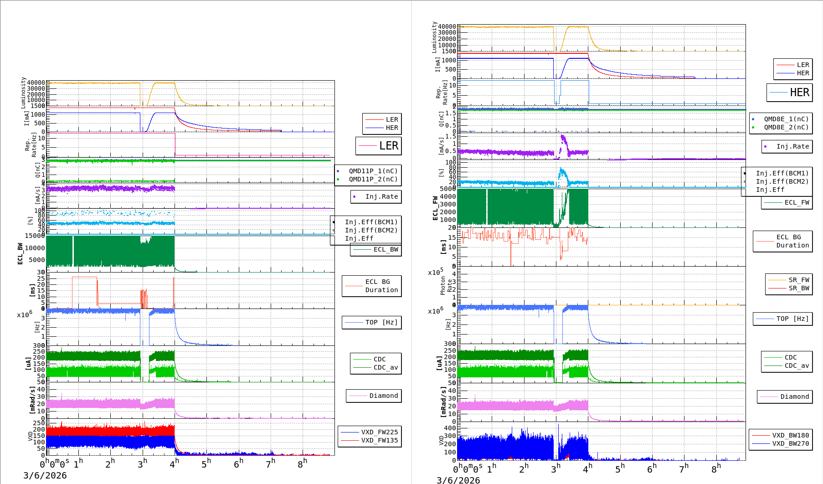Click the VXD_FW135 legend entry
Image resolution: width=823 pixels, height=484 pixels.
pyautogui.click(x=370, y=440)
